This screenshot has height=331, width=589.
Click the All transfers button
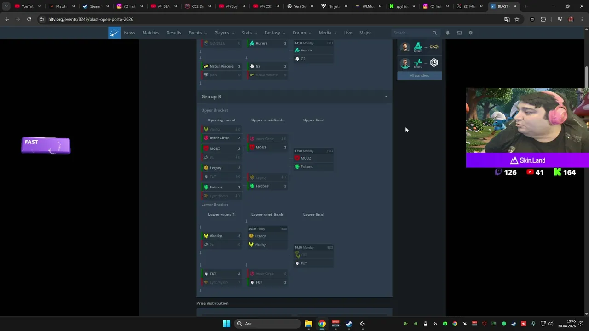[419, 75]
